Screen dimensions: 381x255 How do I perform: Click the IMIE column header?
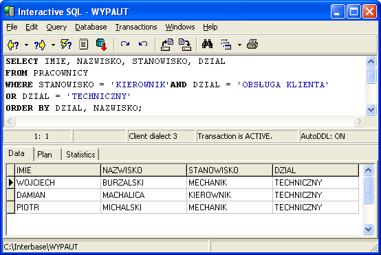[58, 170]
